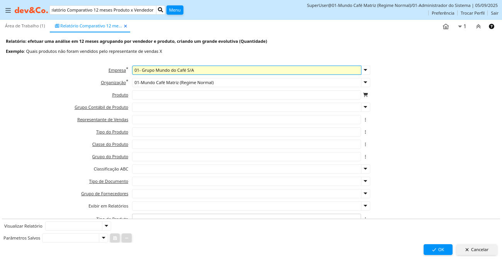Open product lookup shopping cart icon
502x260 pixels.
tap(365, 95)
